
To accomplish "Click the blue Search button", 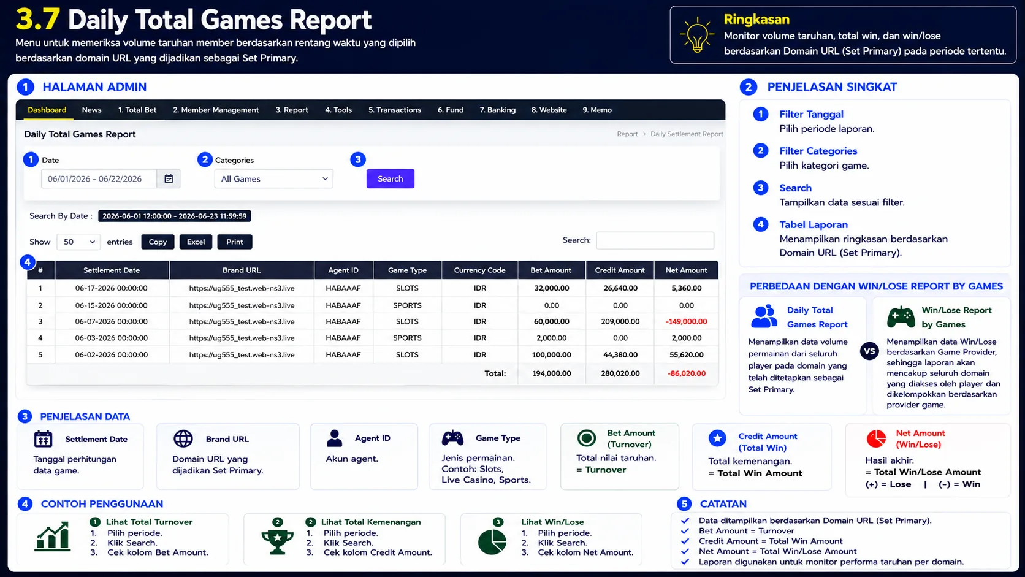I will tap(391, 178).
